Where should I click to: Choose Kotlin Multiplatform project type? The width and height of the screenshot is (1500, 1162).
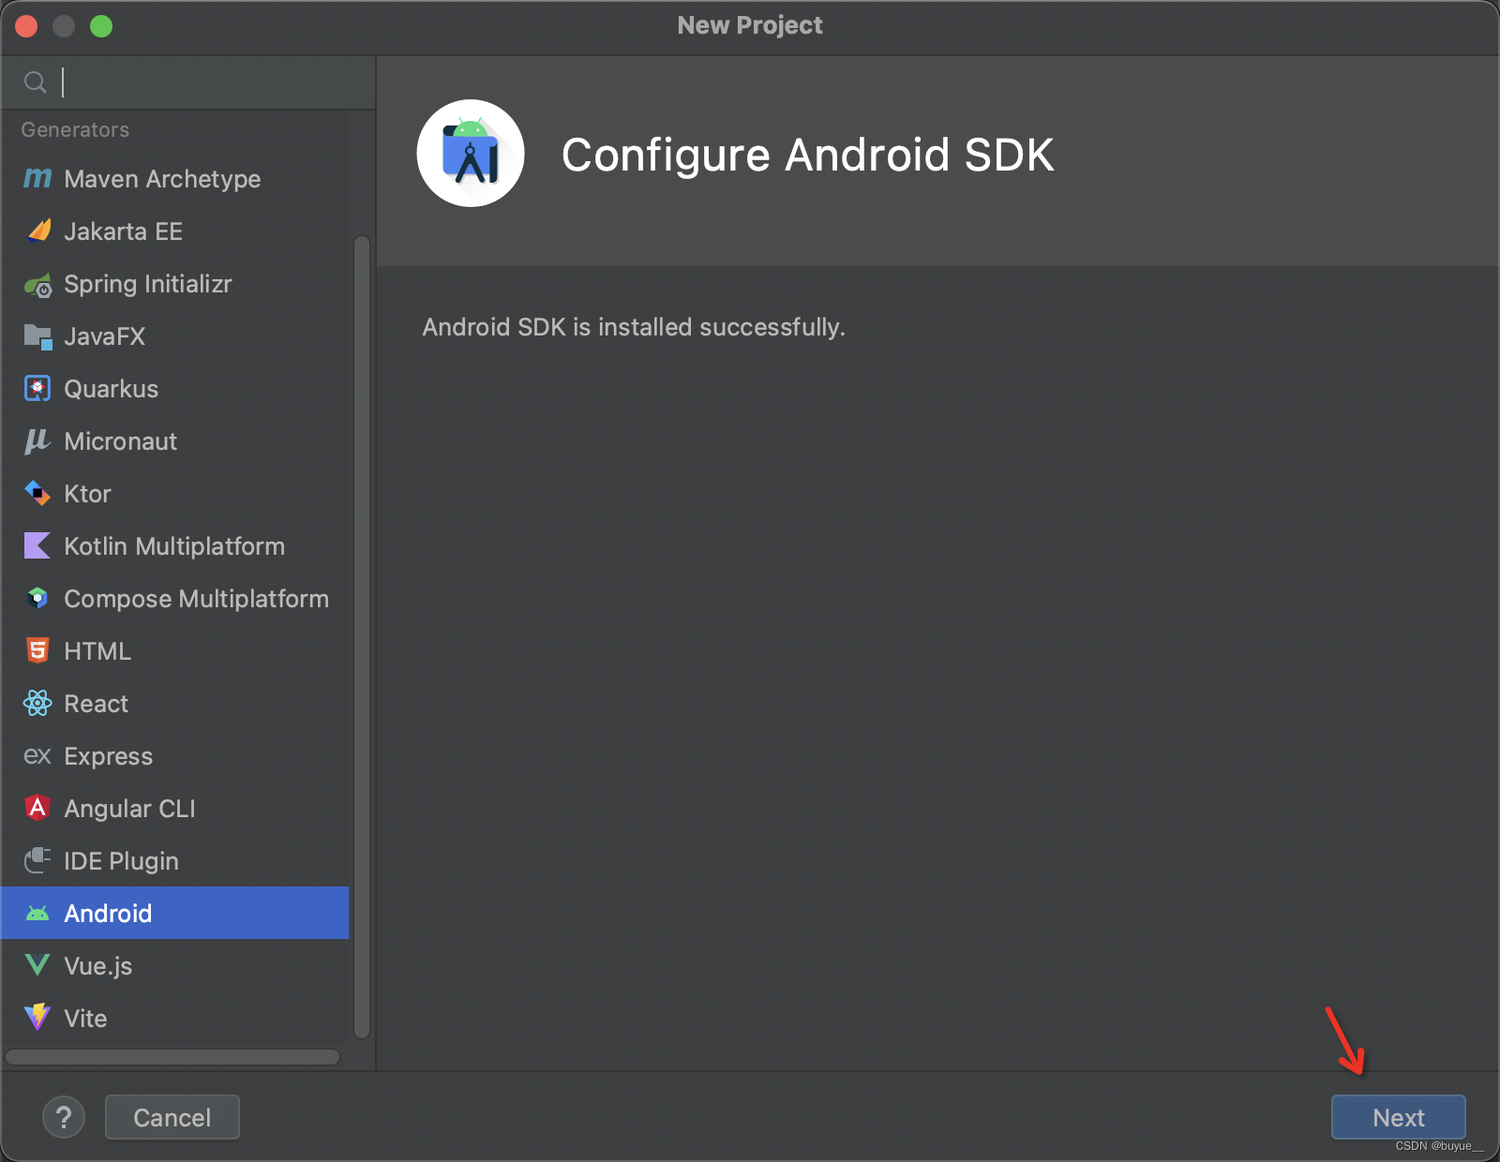click(x=175, y=545)
